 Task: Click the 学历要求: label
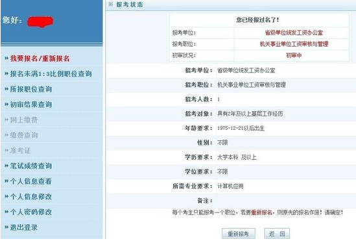[x=199, y=157]
